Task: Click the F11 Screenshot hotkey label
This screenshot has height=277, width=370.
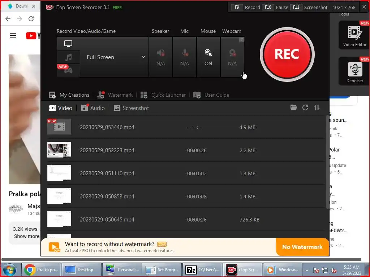Action: pos(309,7)
